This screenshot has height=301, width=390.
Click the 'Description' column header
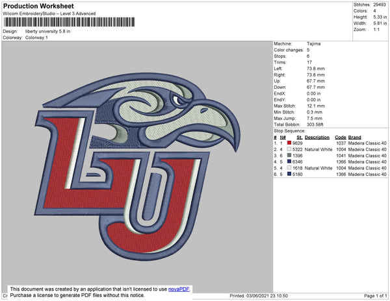click(x=317, y=138)
